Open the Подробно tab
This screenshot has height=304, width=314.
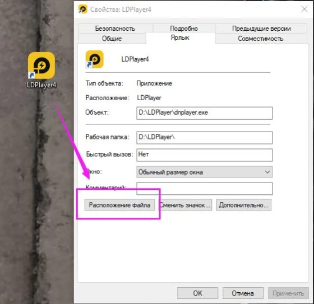click(x=184, y=29)
